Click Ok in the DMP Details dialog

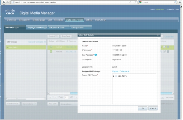tap(142, 109)
